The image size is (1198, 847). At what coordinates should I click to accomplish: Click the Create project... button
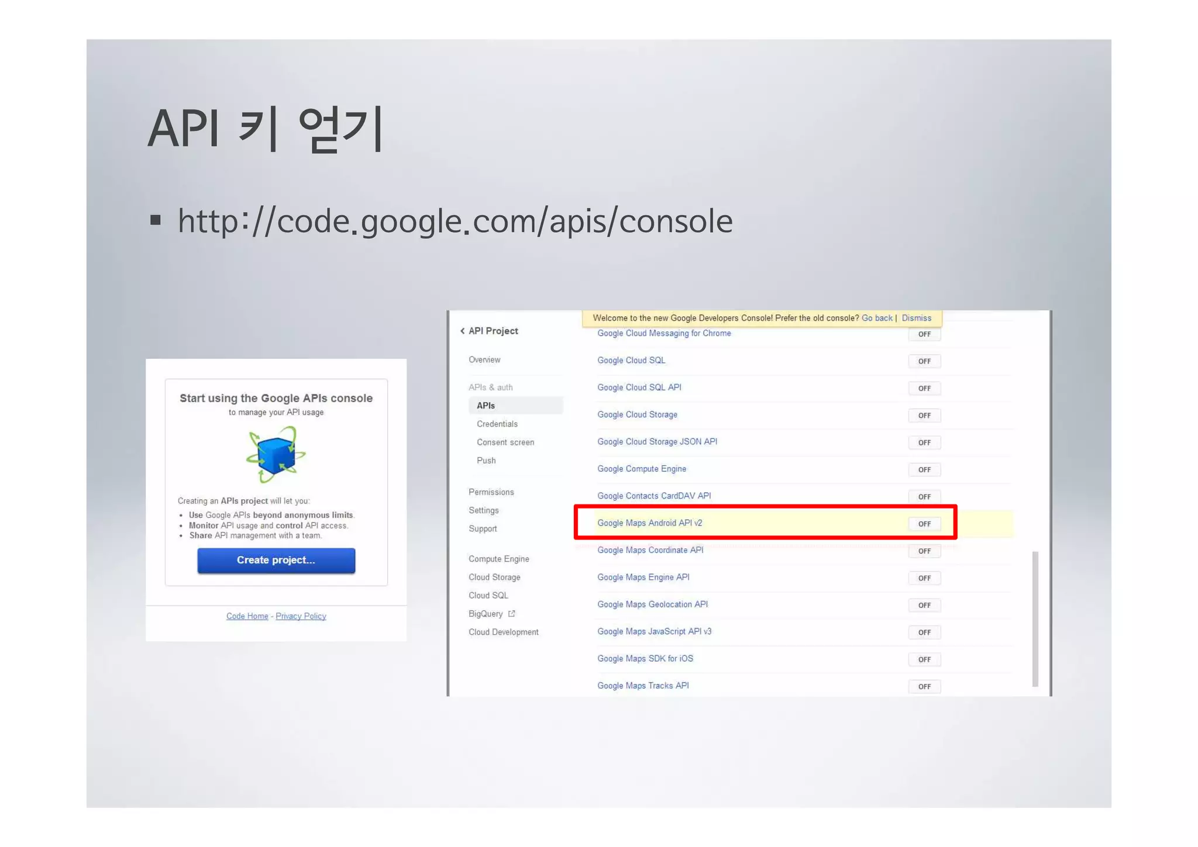click(x=276, y=560)
